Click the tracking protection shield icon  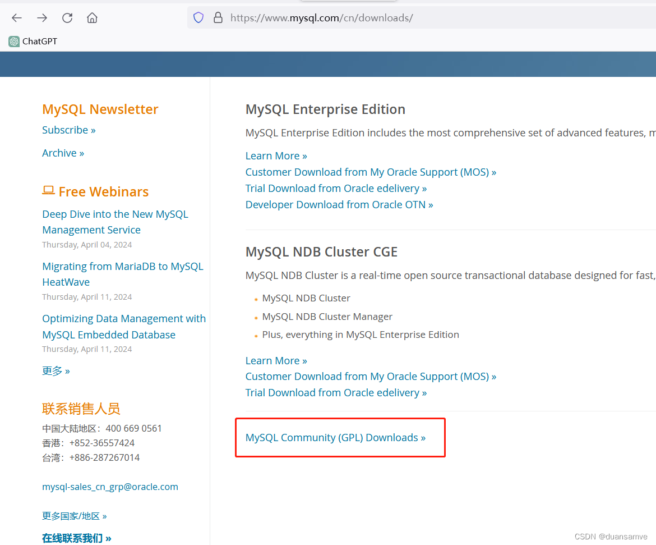[x=198, y=17]
